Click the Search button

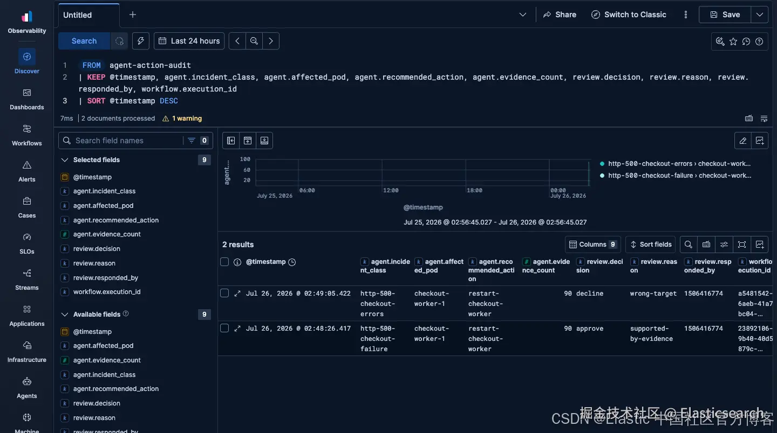click(84, 41)
